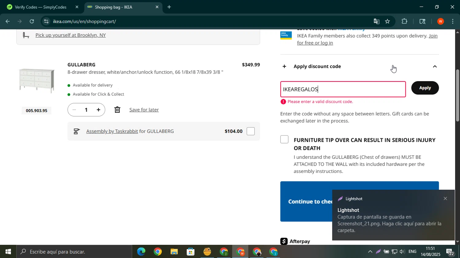
Task: Open a new browser tab
Action: [x=169, y=7]
